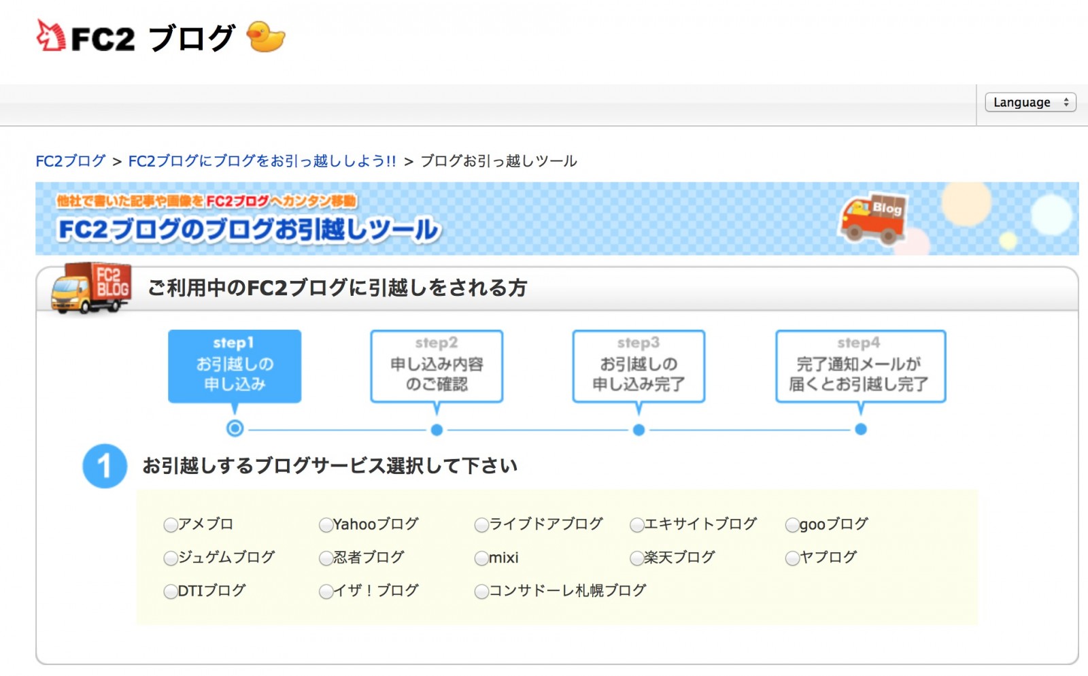Select the ヤプログ radio button
This screenshot has width=1088, height=676.
coord(792,558)
